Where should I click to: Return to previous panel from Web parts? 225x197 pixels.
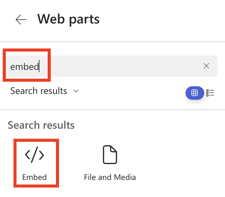click(21, 20)
